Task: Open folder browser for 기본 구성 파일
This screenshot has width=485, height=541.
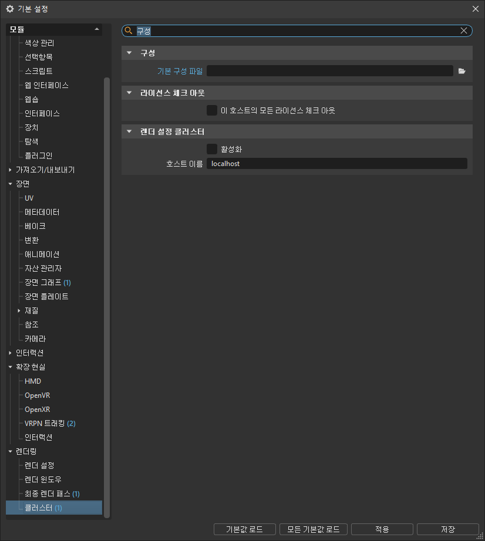Action: (462, 70)
